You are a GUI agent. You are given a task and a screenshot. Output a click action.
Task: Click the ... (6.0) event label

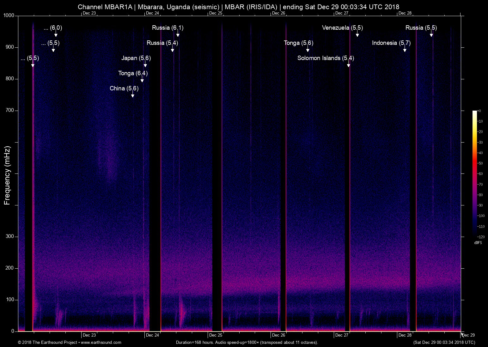[x=53, y=28]
